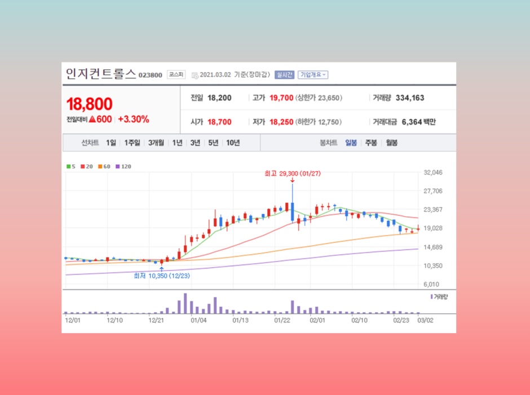This screenshot has width=530, height=395.
Task: Click the 14,689 price axis label
Action: click(x=432, y=247)
